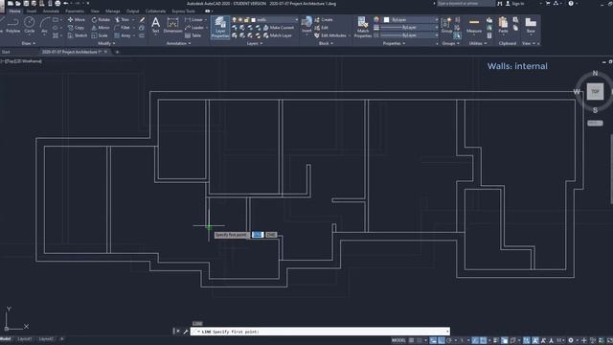Toggle snap mode in status bar
Screen dimensions: 613x345
pos(420,341)
